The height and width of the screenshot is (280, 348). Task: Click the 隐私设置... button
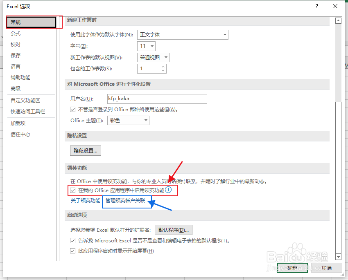86,151
